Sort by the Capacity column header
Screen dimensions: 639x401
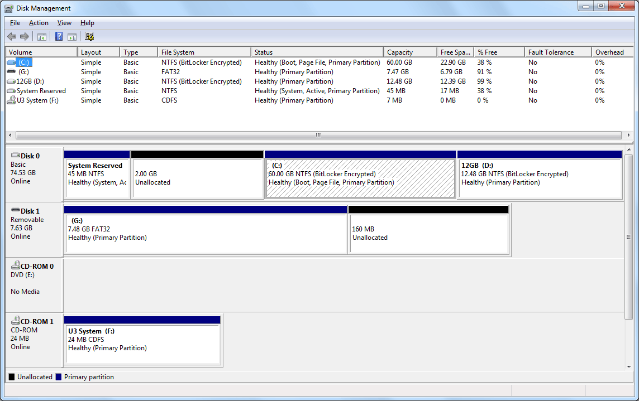(x=410, y=52)
